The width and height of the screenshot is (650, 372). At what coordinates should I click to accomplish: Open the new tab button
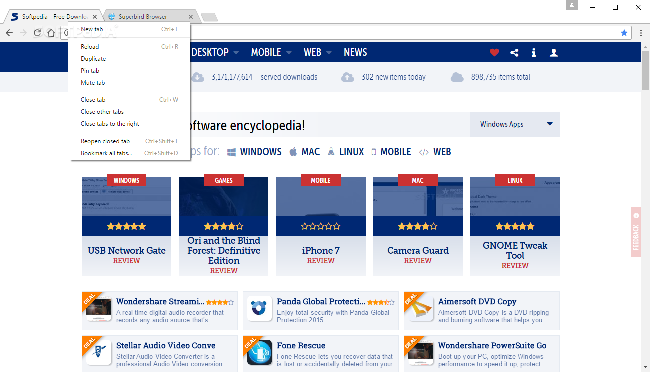point(209,17)
